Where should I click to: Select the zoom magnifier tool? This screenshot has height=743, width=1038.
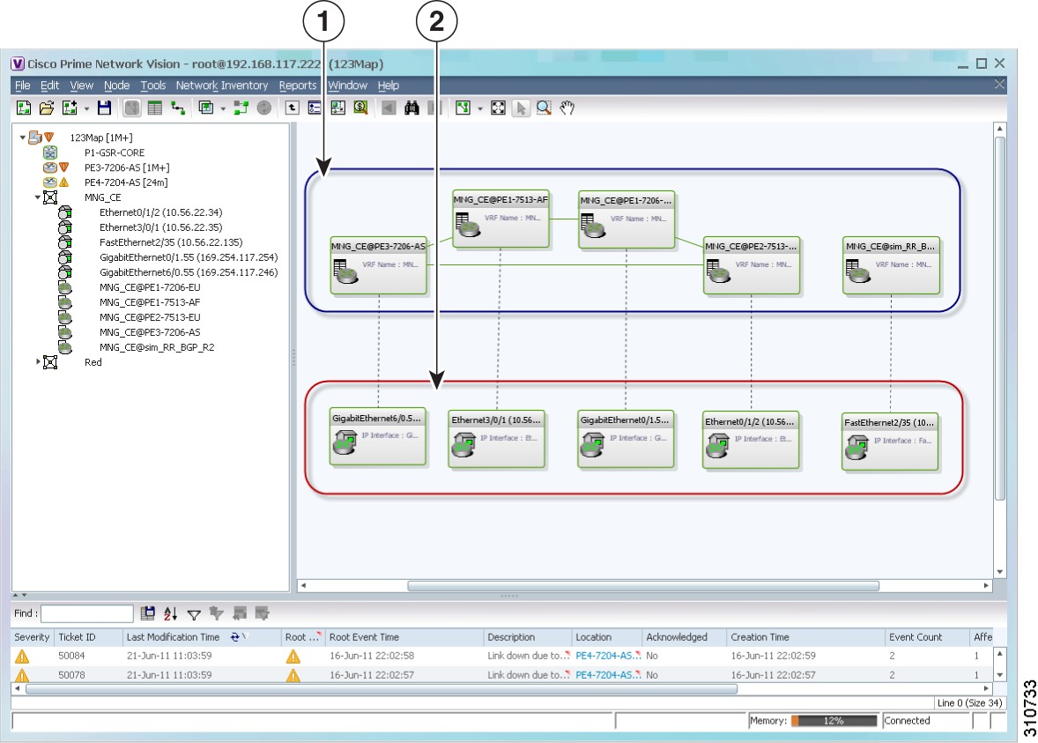pos(544,108)
